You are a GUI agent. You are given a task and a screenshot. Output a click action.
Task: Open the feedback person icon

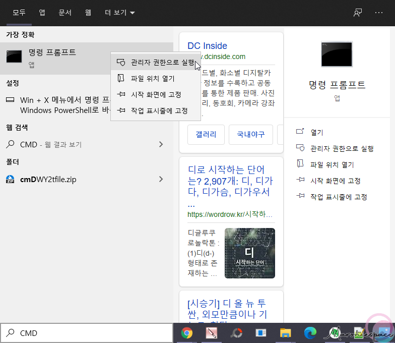[x=358, y=12]
